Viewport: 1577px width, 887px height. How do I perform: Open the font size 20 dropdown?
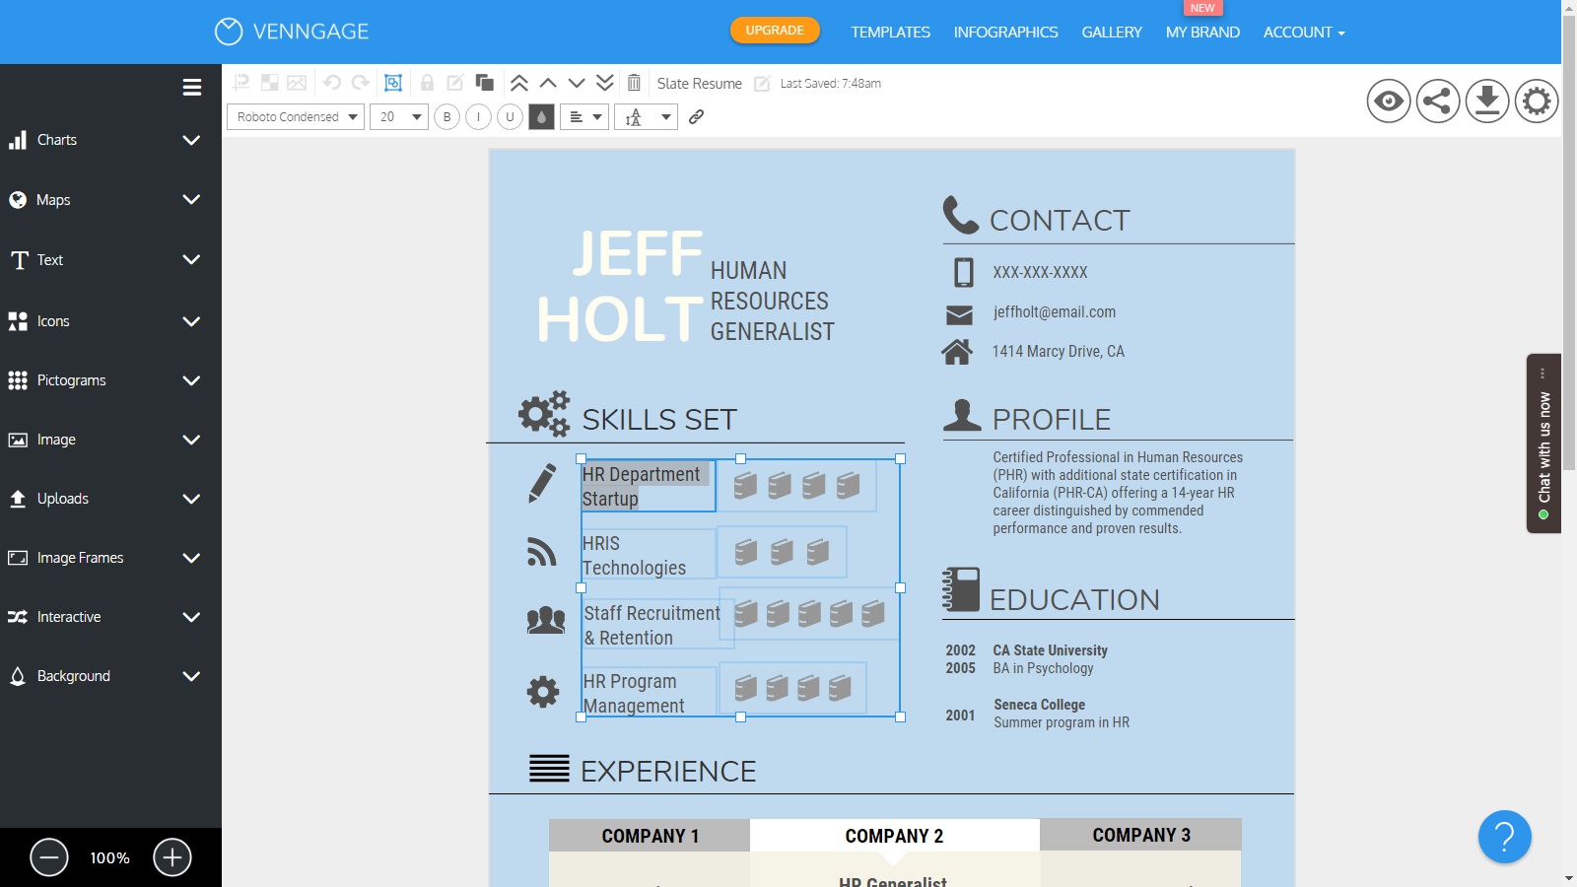pyautogui.click(x=398, y=117)
